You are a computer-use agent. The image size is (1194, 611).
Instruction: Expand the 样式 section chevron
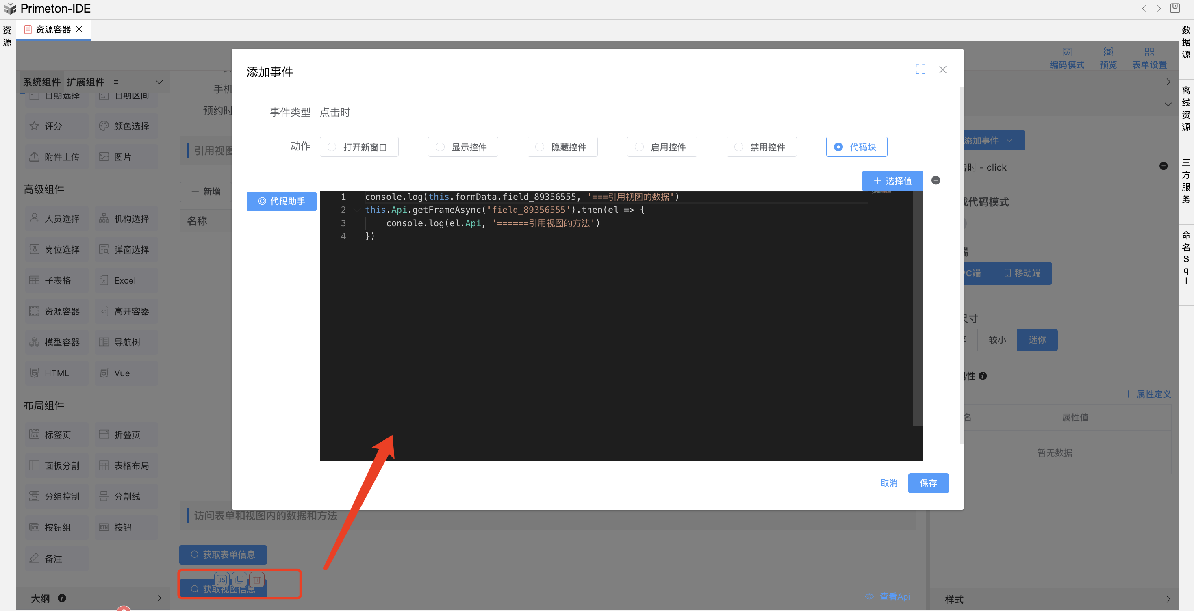coord(1168,599)
